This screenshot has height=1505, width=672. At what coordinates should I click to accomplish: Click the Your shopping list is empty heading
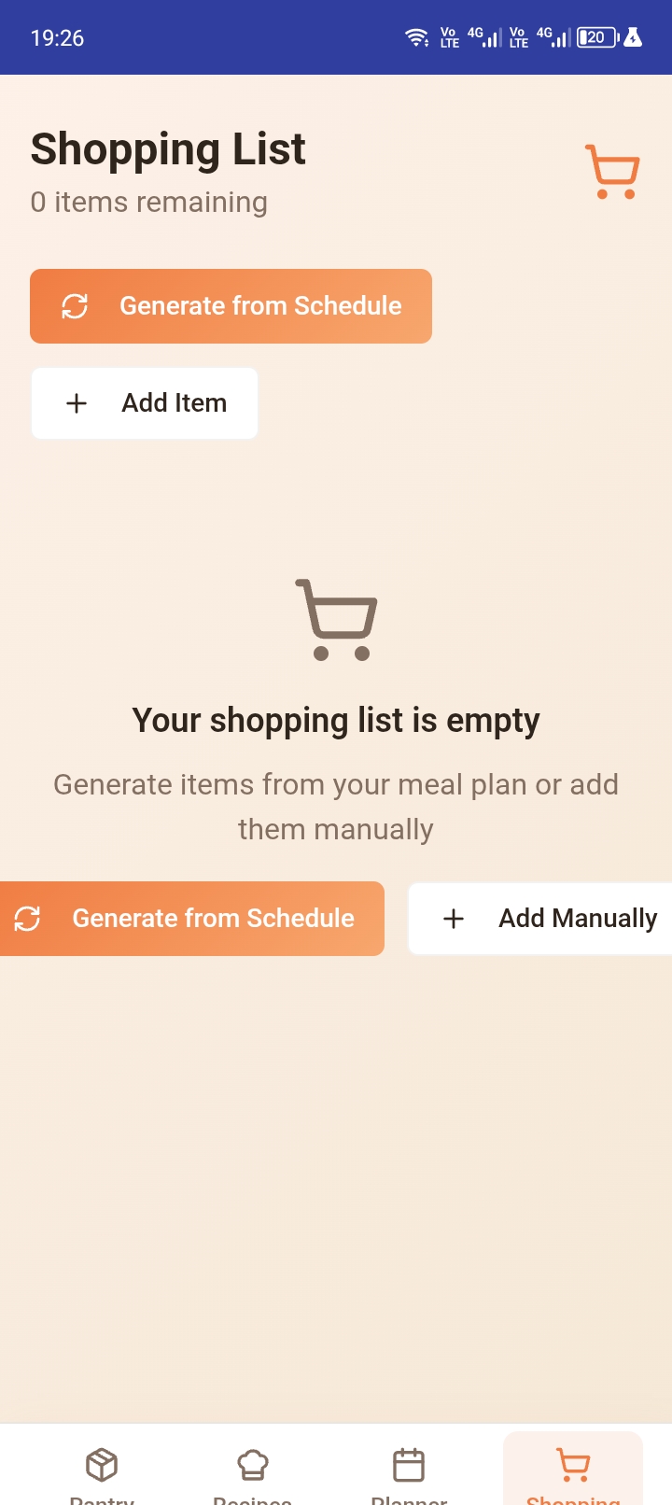click(336, 721)
